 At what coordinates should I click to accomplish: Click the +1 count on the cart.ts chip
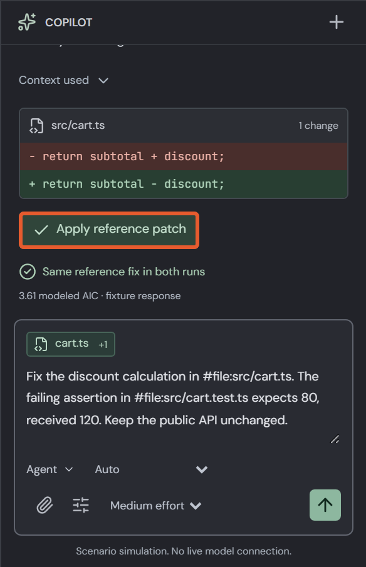coord(103,345)
